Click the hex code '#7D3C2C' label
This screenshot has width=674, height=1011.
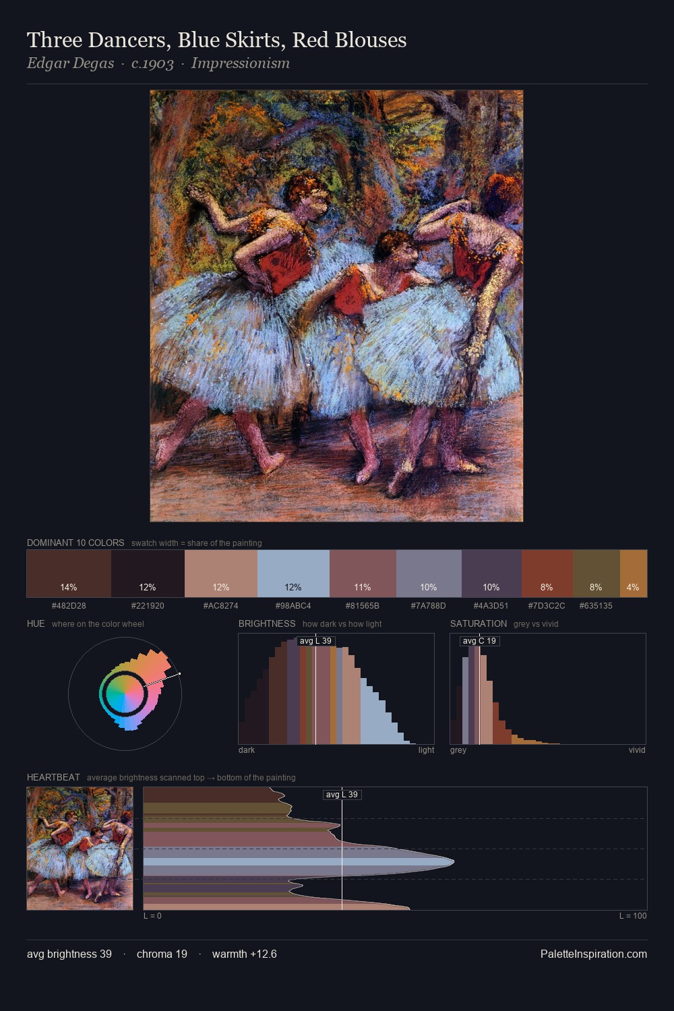tap(547, 605)
